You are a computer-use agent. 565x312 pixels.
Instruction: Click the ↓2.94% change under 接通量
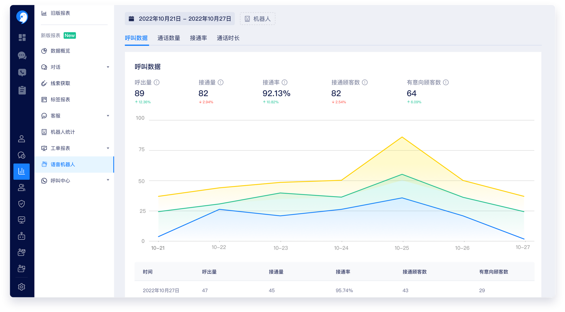(x=206, y=102)
